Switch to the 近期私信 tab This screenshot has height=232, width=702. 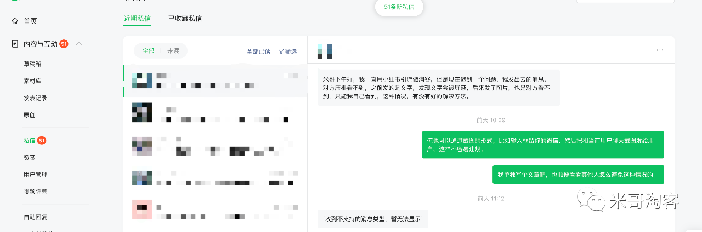[138, 18]
